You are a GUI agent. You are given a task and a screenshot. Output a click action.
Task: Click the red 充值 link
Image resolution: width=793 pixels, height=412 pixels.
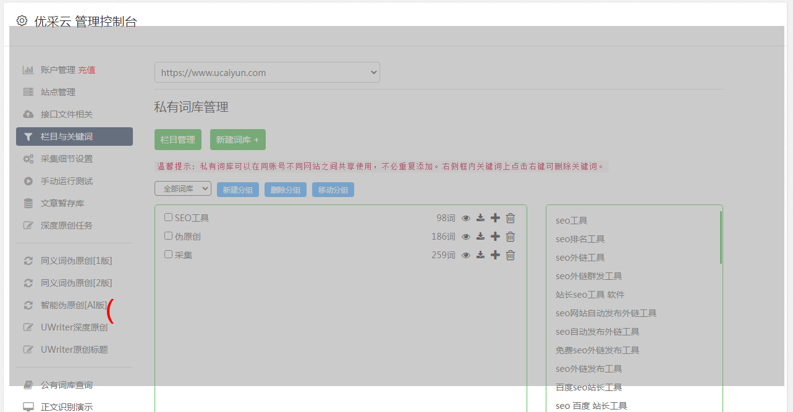[87, 70]
